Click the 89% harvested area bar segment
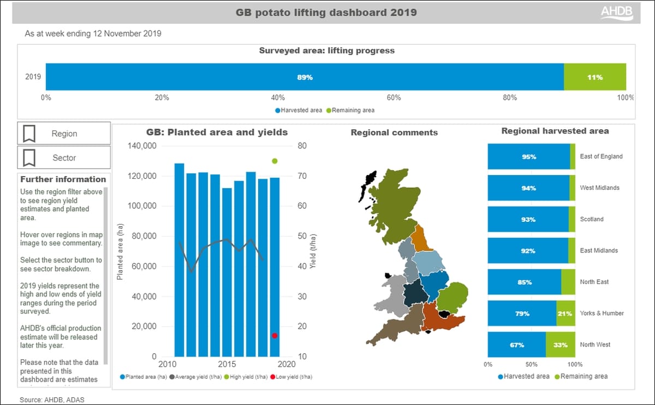 click(305, 77)
